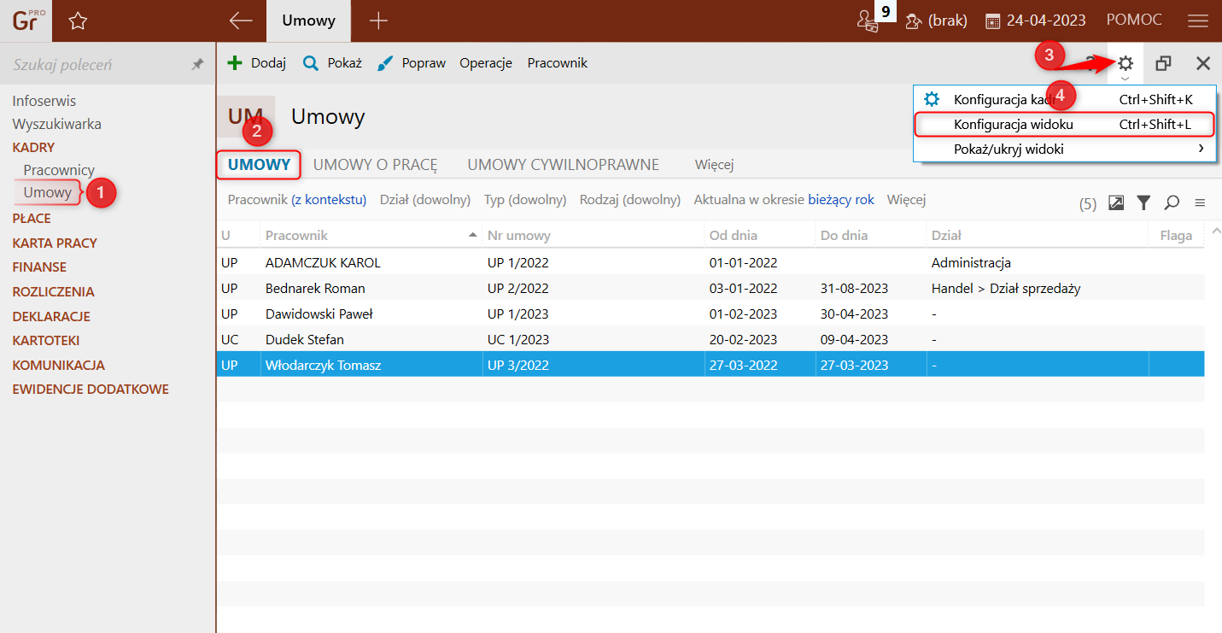This screenshot has height=633, width=1222.
Task: Open the Pracownik toolbar menu
Action: [x=557, y=63]
